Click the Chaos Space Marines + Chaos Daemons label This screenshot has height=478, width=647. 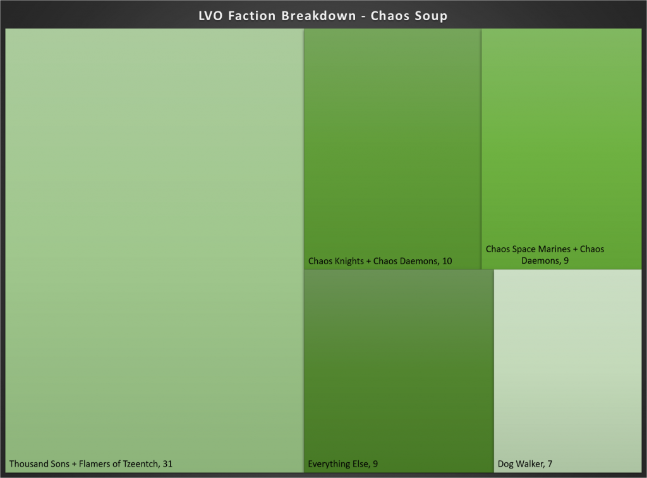pyautogui.click(x=545, y=254)
